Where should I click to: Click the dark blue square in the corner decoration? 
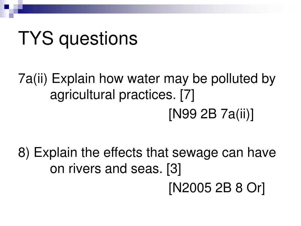[x=7, y=7]
